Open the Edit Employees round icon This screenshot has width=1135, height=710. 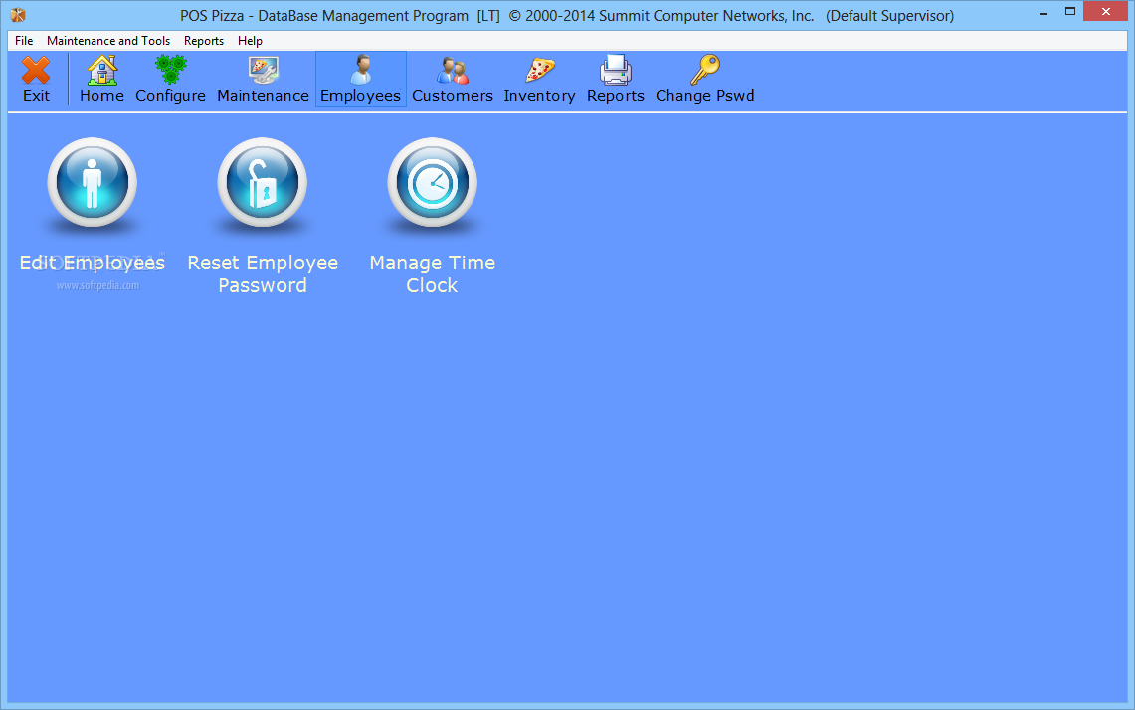click(x=92, y=183)
